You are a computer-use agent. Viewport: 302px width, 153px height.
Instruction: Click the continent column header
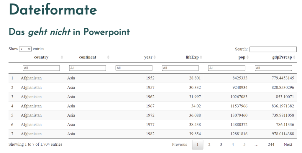(x=88, y=57)
